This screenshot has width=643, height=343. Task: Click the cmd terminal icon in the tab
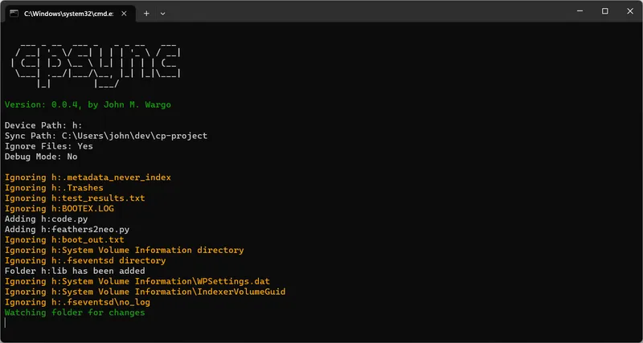(14, 14)
